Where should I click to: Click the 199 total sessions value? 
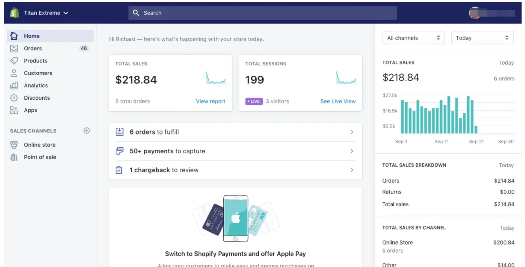point(255,80)
